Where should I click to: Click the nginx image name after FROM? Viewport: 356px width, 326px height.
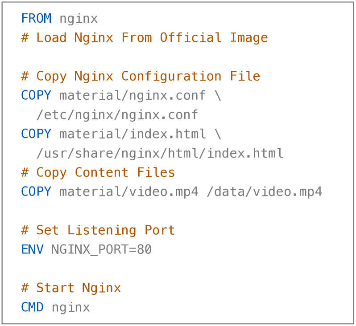coord(79,19)
